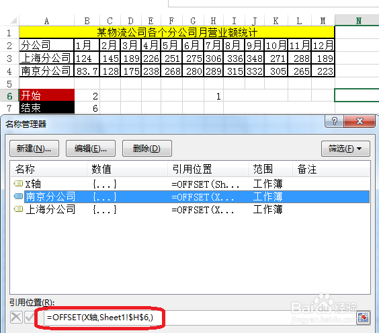379x333 pixels.
Task: Select the row 6 header
Action: [x=9, y=96]
